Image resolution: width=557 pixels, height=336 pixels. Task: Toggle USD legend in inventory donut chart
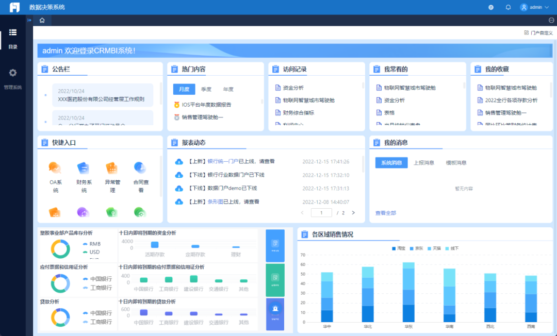[91, 253]
